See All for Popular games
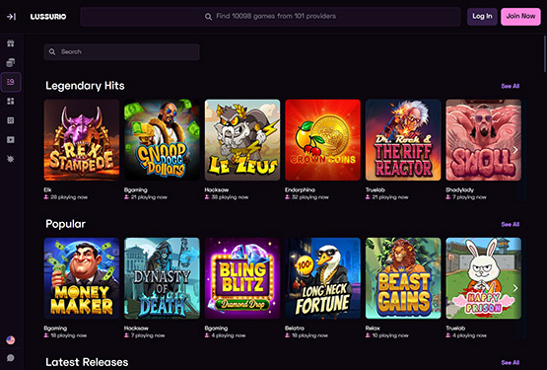This screenshot has height=370, width=547. point(510,224)
